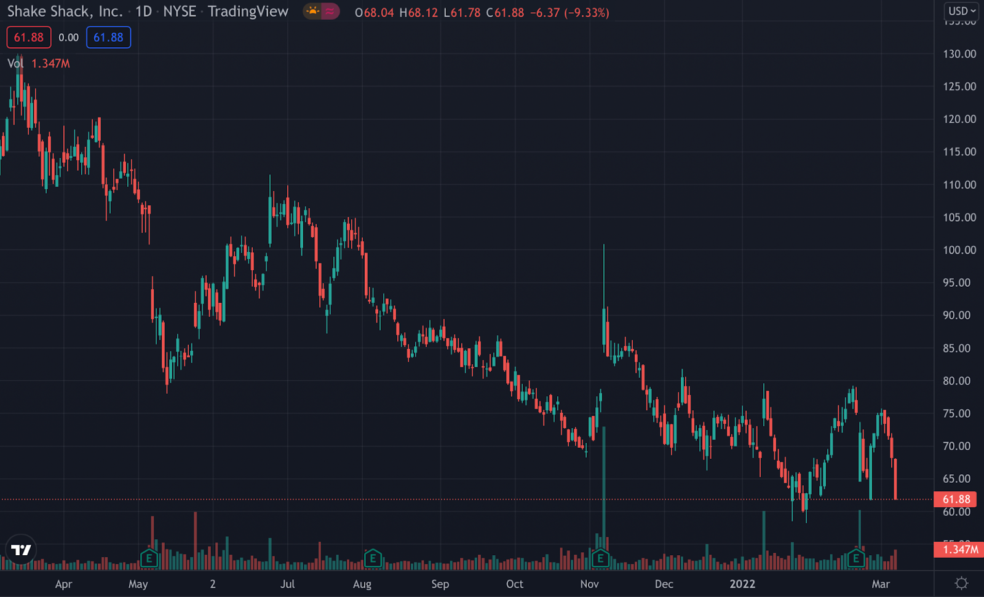The width and height of the screenshot is (984, 597).
Task: Click the Apr label on time axis
Action: (x=63, y=584)
